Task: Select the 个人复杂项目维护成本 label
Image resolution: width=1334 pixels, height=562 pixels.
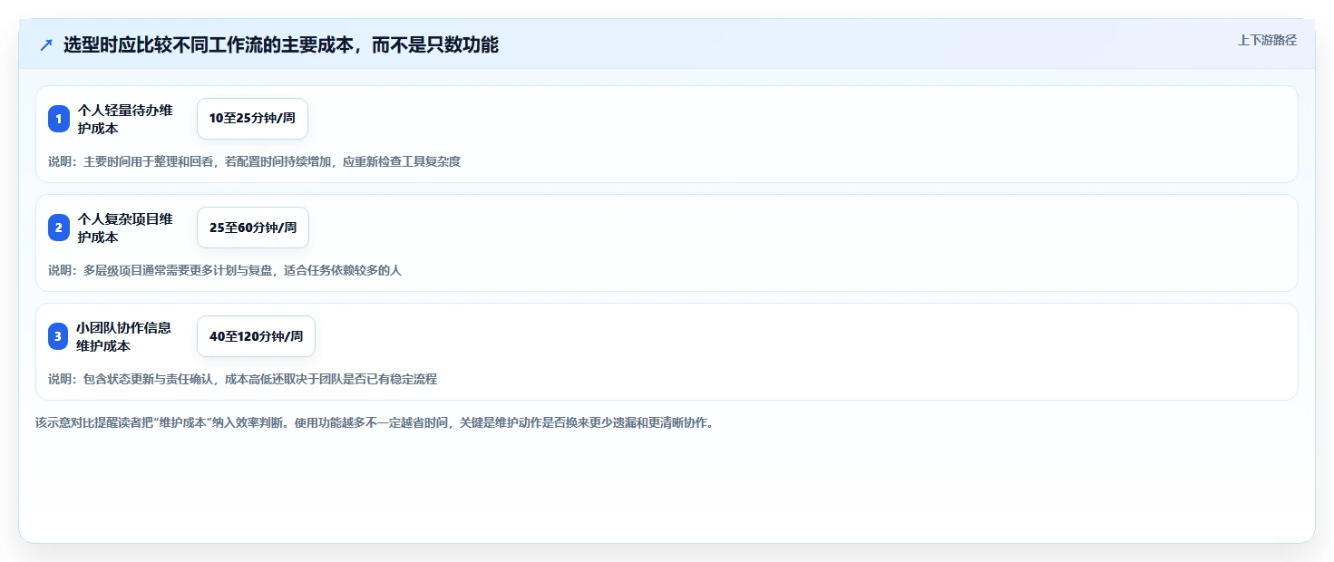Action: 125,228
